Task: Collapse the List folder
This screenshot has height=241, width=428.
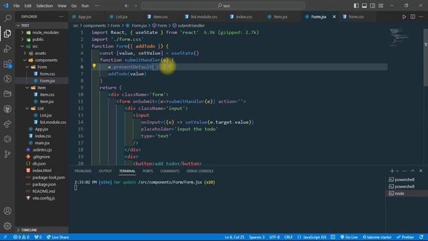Action: [27, 108]
